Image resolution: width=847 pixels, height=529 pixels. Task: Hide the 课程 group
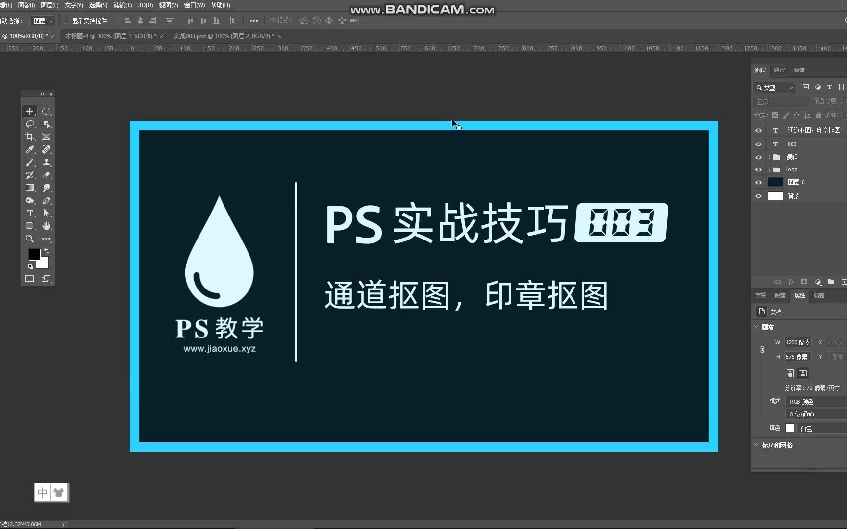click(x=758, y=157)
